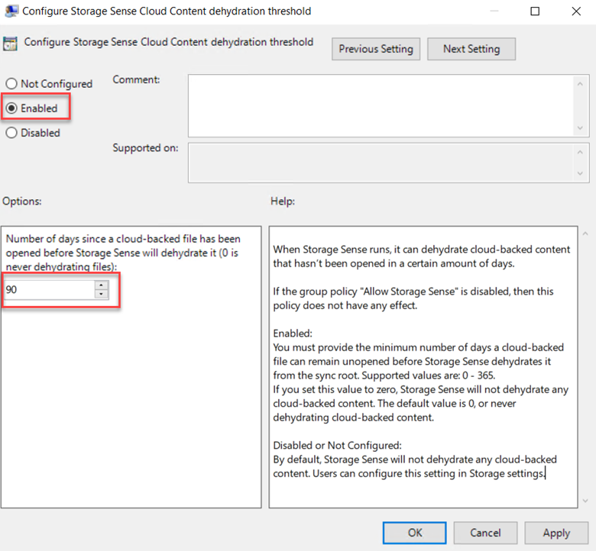Click the 'Help:' label

pyautogui.click(x=283, y=201)
